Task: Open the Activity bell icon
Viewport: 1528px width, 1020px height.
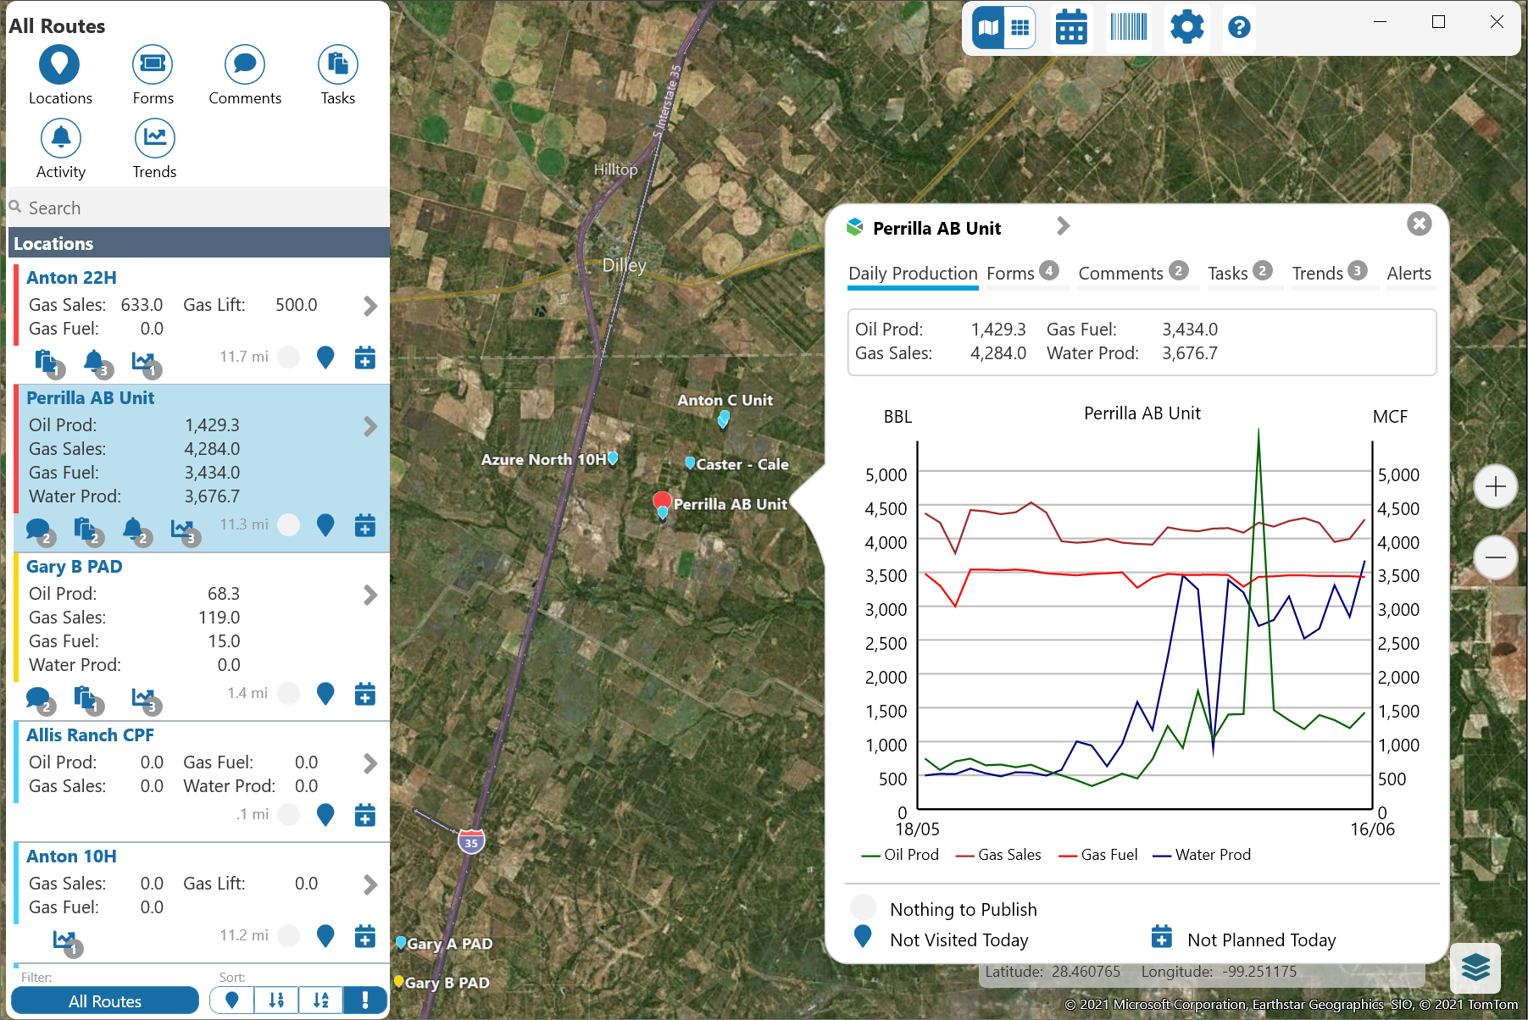Action: tap(61, 139)
